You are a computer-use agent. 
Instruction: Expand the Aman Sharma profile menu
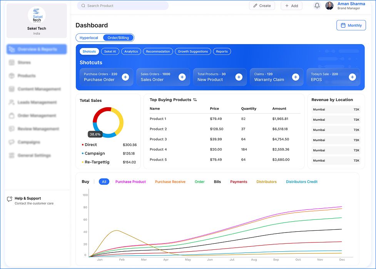coord(351,6)
